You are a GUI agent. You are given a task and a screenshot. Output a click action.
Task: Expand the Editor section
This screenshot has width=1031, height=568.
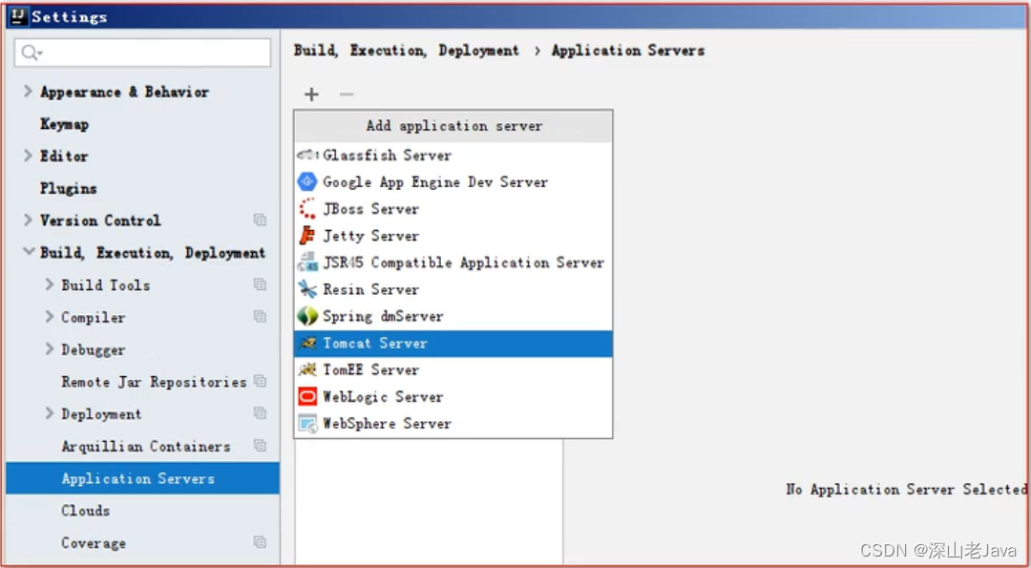coord(28,156)
